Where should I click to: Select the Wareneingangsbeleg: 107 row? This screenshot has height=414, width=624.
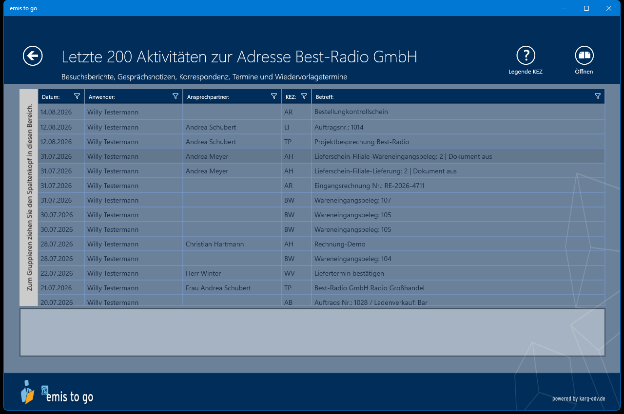click(x=321, y=200)
